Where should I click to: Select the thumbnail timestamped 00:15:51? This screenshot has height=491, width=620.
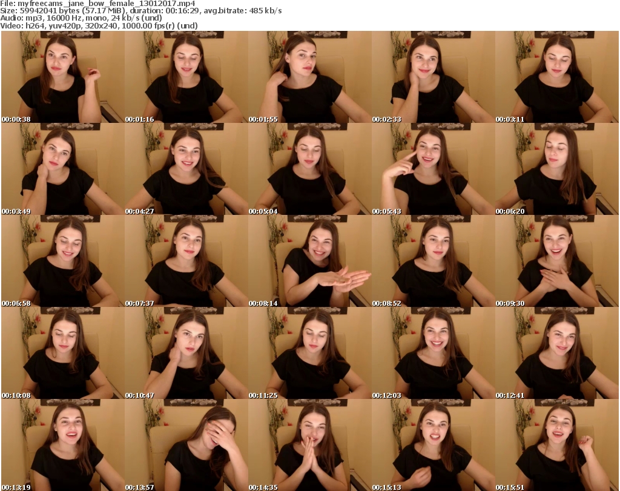tap(557, 445)
